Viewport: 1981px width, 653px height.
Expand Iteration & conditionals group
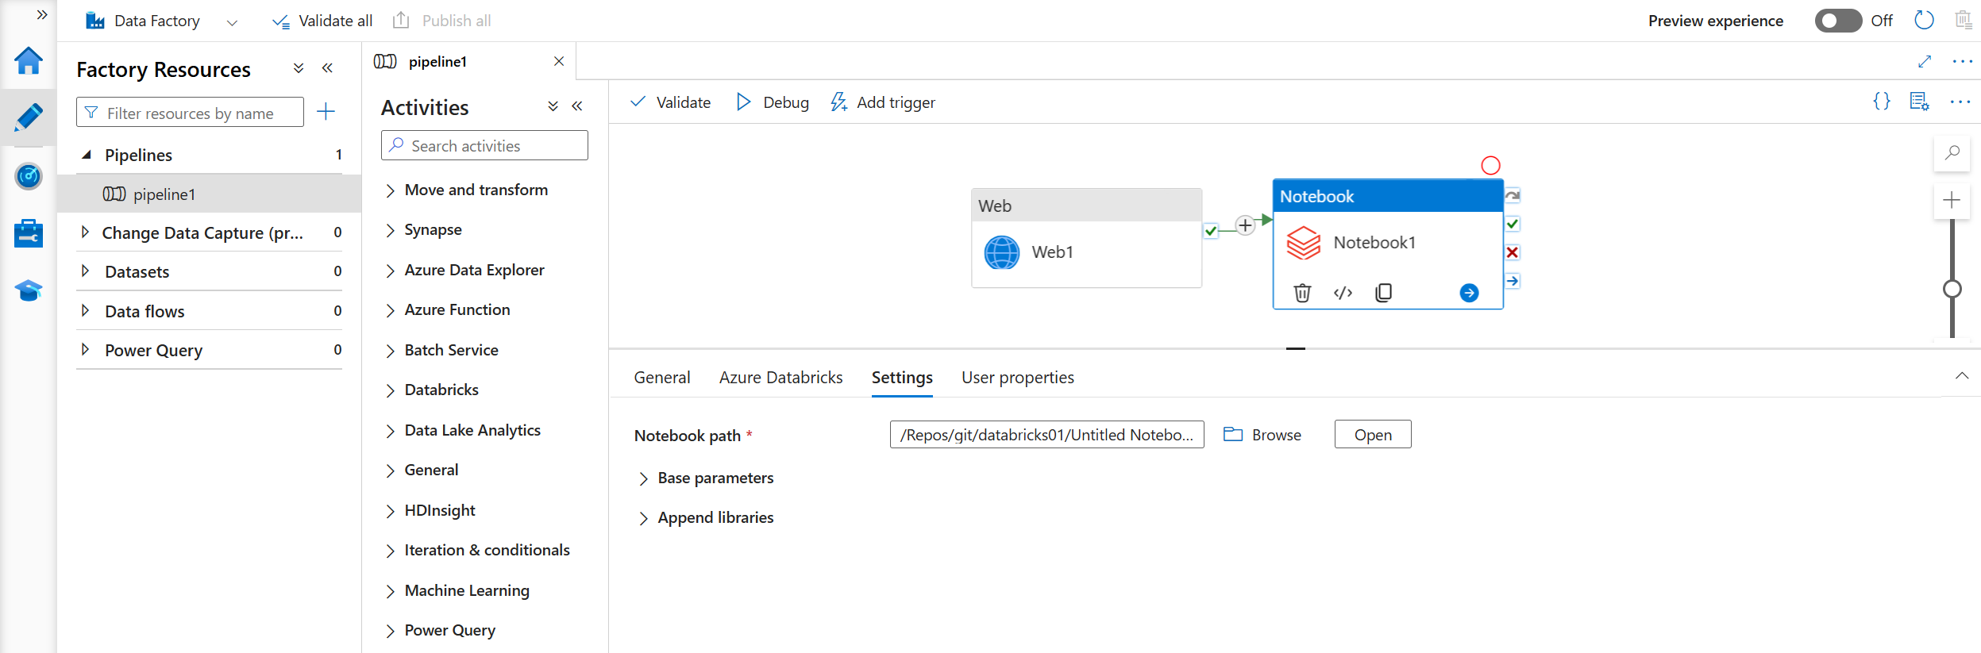point(391,551)
